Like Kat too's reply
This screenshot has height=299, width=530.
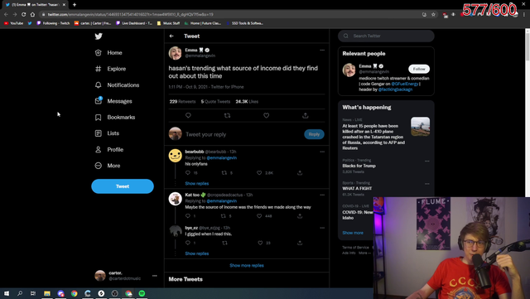click(259, 216)
